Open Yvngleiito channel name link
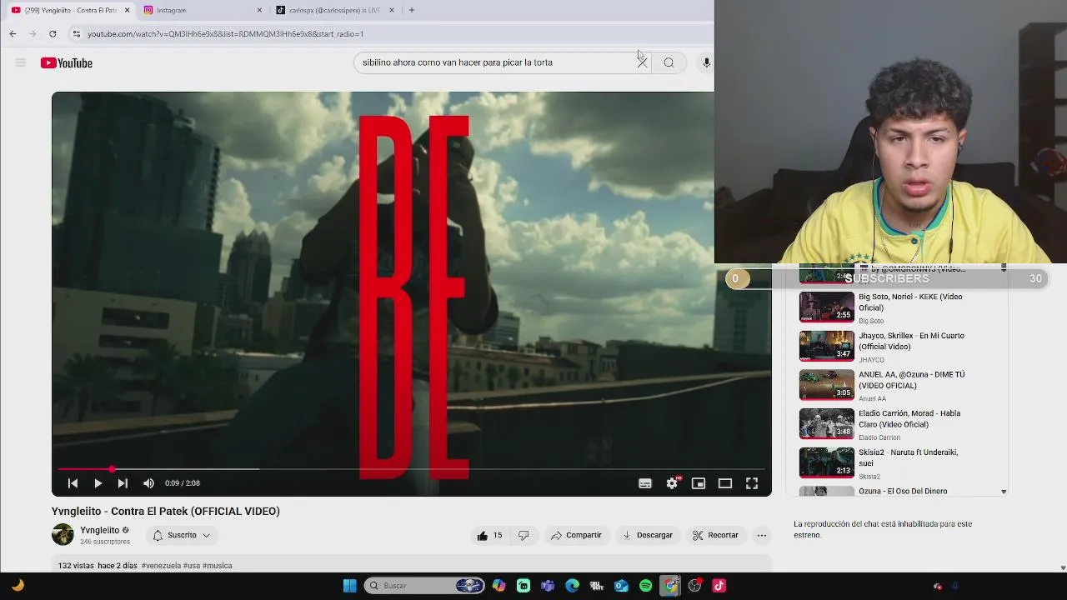 point(100,530)
